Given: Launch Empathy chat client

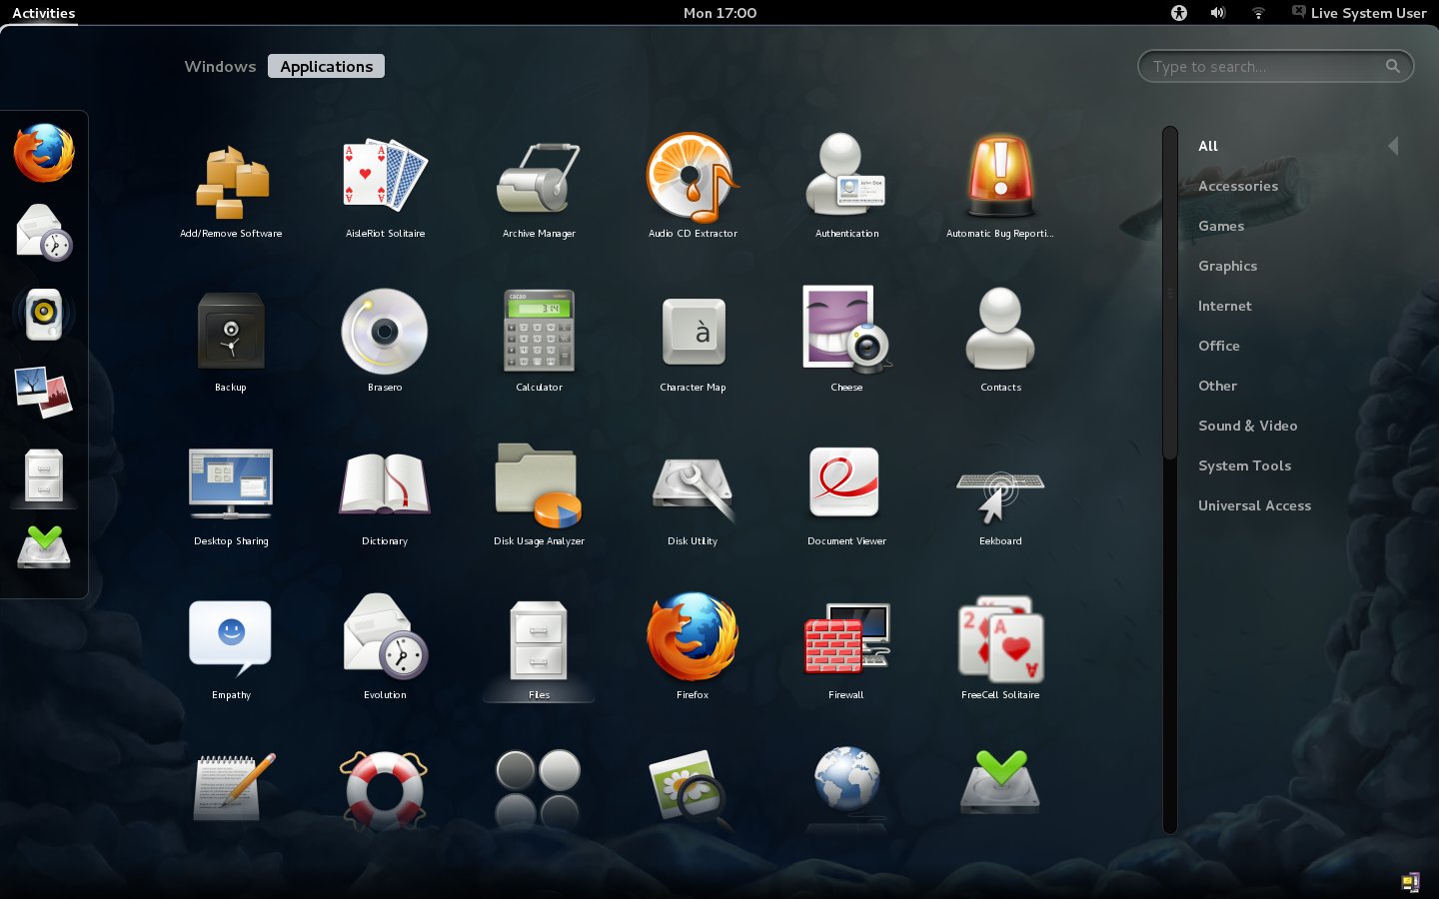Looking at the screenshot, I should point(231,639).
